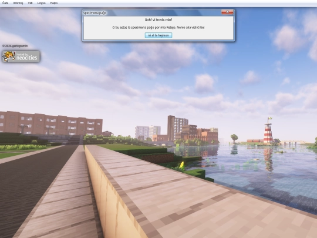Close the 'specimena paĝo' dialog
Image resolution: width=317 pixels, height=238 pixels.
click(227, 12)
